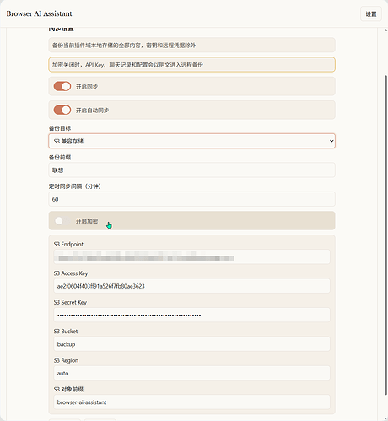Click the Browser AI Assistant title
388x421 pixels.
(39, 13)
